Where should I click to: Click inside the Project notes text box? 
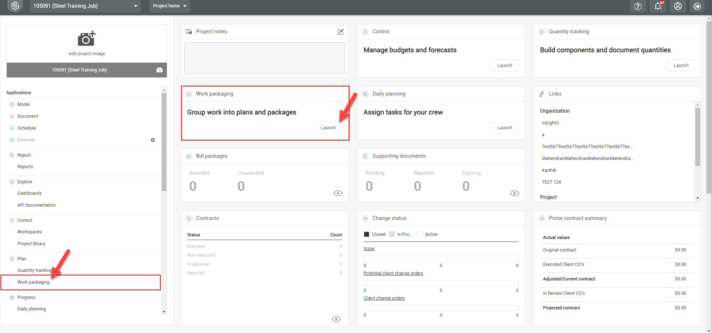pos(264,58)
